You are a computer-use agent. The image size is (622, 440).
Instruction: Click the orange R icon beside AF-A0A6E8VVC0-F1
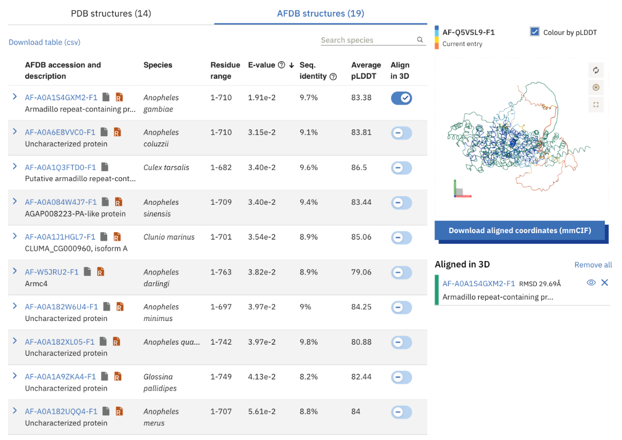click(x=117, y=132)
